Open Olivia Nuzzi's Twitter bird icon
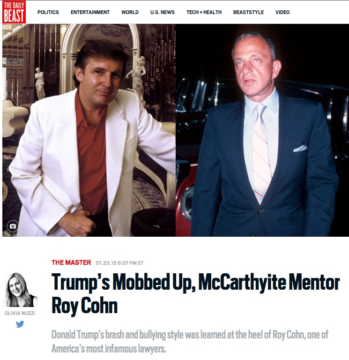Viewport: 349px width, 360px height. 20,324
